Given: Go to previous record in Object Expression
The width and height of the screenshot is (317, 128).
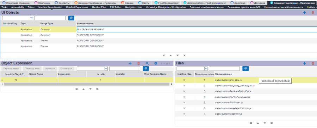Looking at the screenshot, I should [83, 89].
